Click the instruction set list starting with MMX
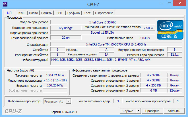This screenshot has width=188, height=117. [116, 61]
